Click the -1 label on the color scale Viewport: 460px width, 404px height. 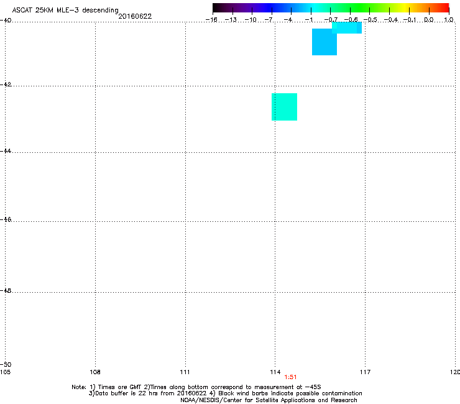tap(308, 20)
